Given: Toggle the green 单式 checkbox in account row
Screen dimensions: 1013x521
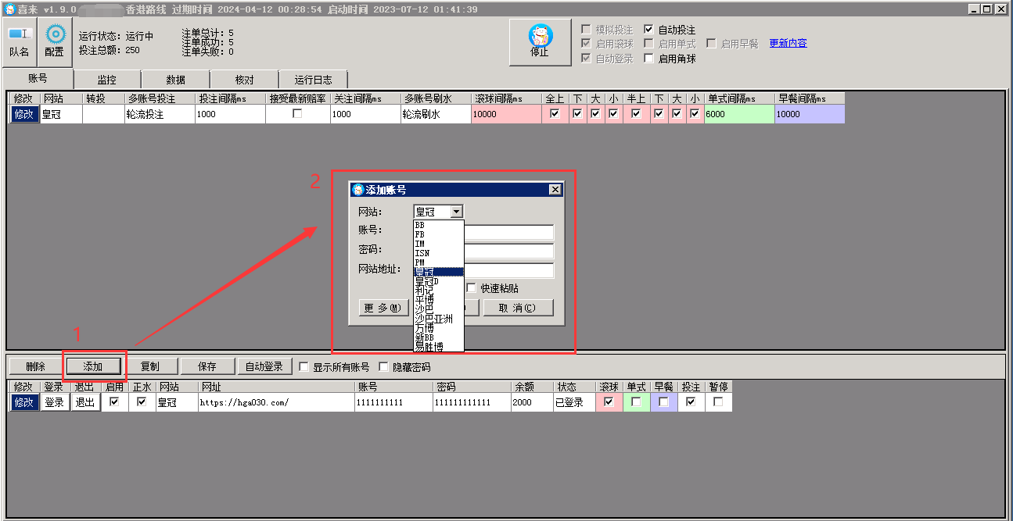Looking at the screenshot, I should pos(636,402).
